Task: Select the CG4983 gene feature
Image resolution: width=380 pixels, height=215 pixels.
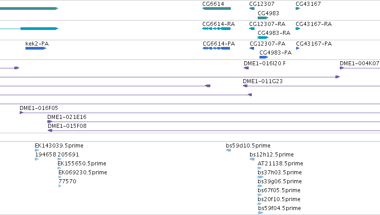Action: click(263, 18)
